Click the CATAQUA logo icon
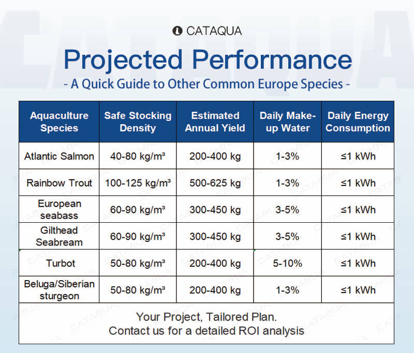Viewport: 414px width, 353px height. 177,31
